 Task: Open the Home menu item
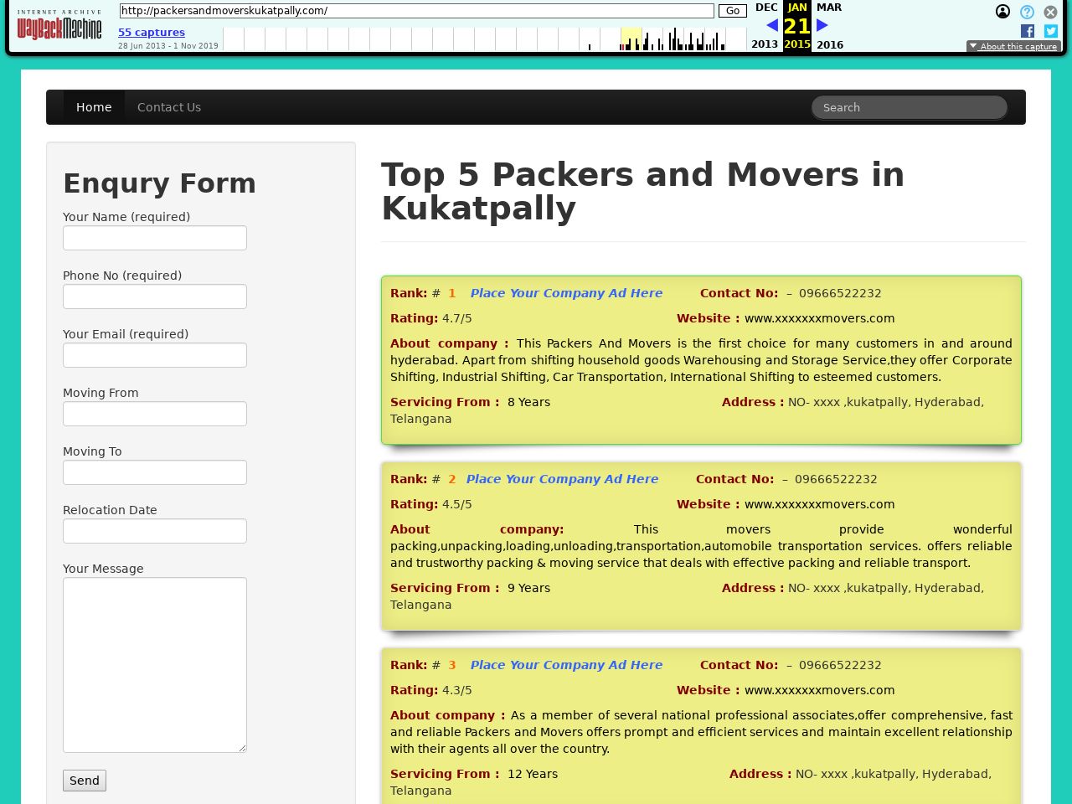point(94,107)
